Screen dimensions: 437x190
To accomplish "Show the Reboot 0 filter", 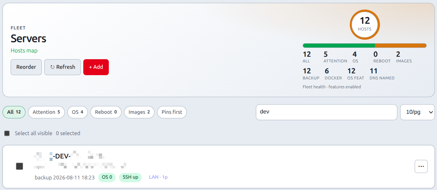I will [106, 112].
